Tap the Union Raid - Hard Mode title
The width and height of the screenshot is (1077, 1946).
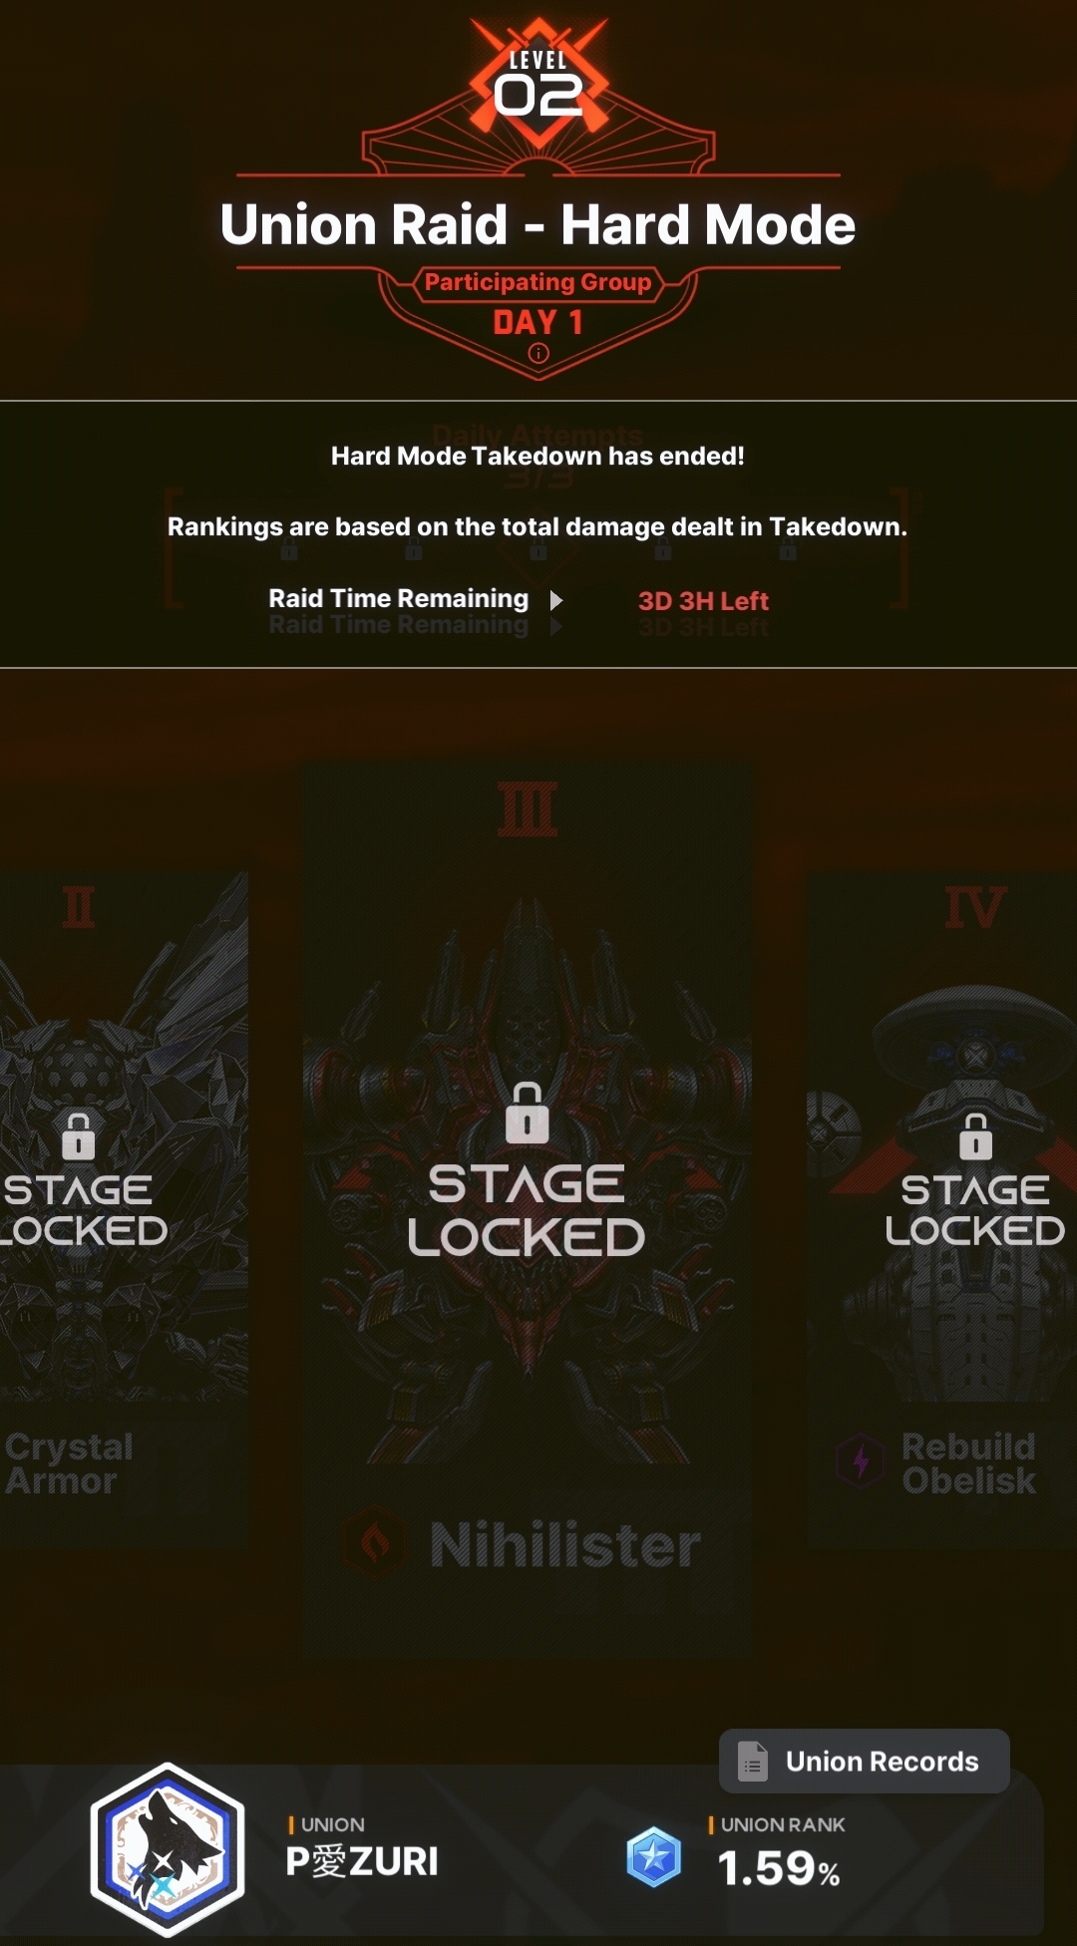pos(538,224)
